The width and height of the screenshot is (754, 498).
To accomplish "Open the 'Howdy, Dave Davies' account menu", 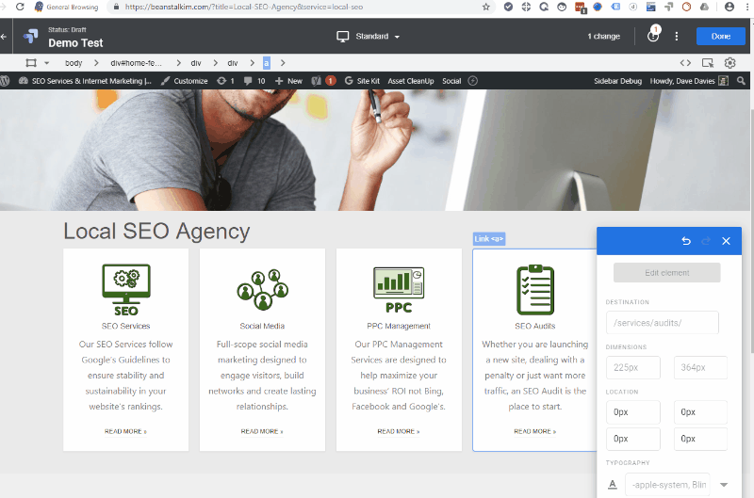I will point(689,81).
